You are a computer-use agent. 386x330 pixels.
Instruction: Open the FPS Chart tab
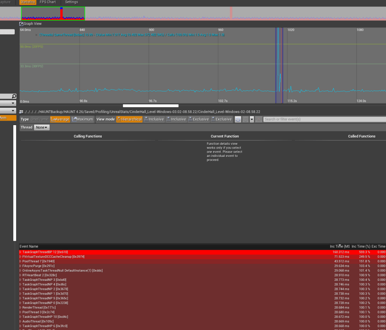pos(48,2)
